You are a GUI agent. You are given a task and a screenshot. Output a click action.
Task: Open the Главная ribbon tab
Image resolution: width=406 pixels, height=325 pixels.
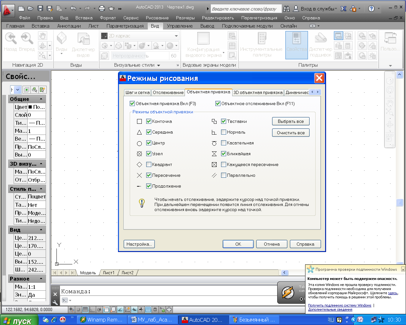(x=15, y=26)
